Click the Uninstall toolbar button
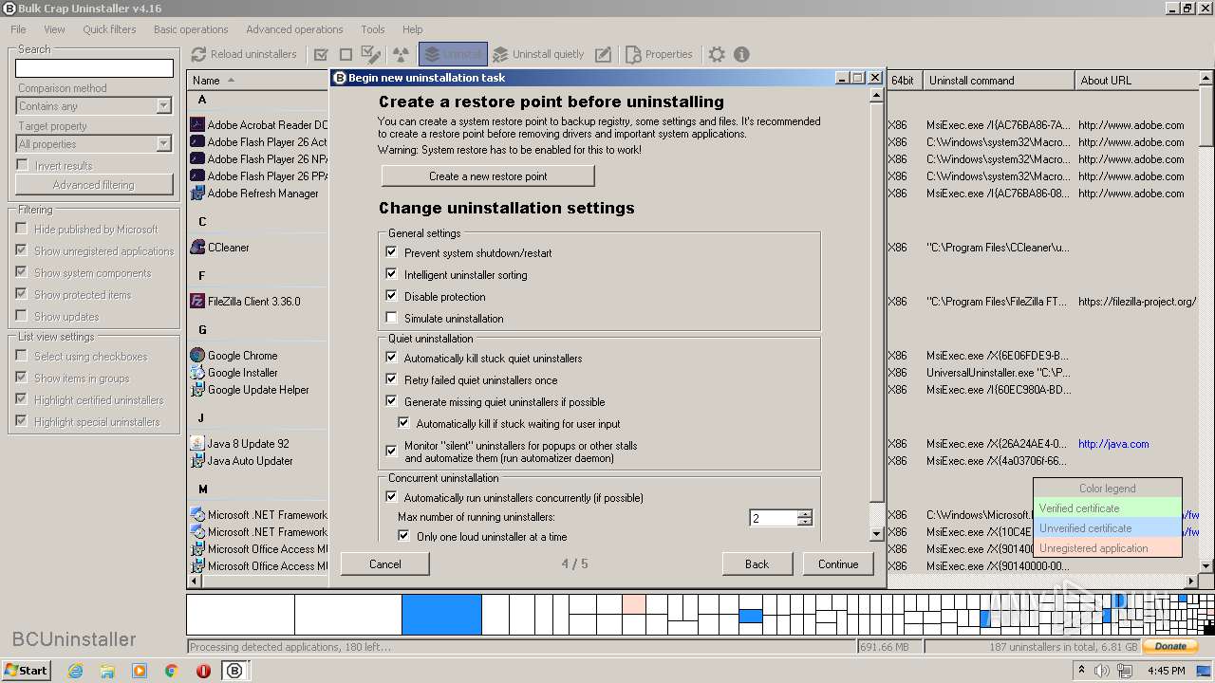This screenshot has height=683, width=1215. [x=453, y=54]
